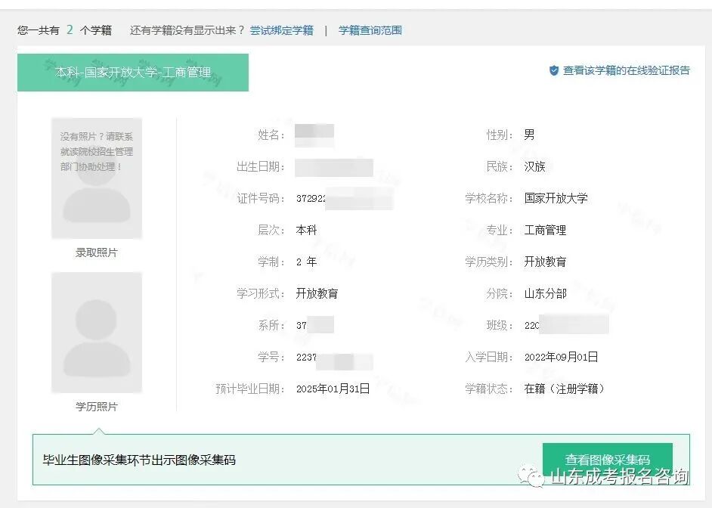The width and height of the screenshot is (712, 508).
Task: Open the 尝试绑定学籍 link
Action: click(280, 30)
